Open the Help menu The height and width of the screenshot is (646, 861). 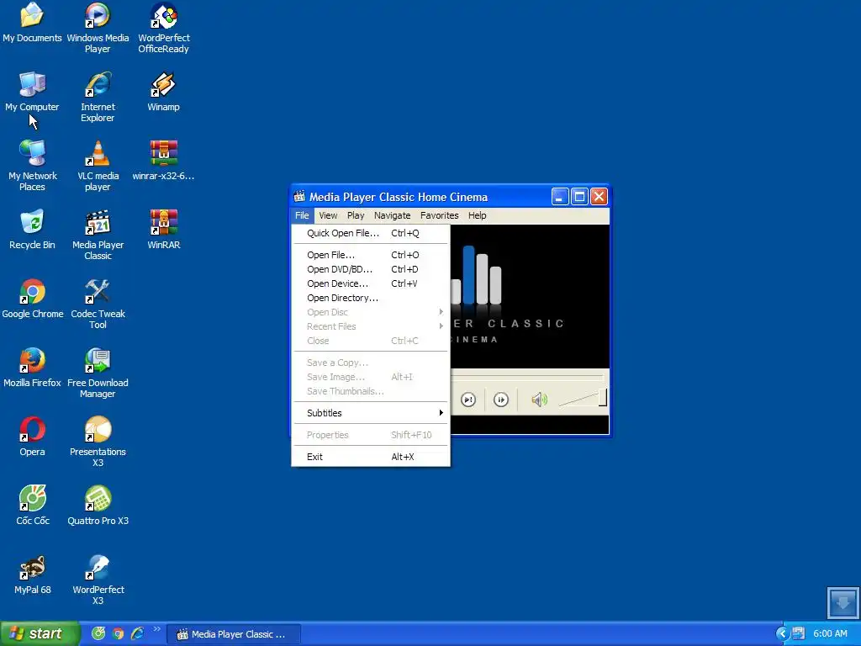tap(478, 215)
